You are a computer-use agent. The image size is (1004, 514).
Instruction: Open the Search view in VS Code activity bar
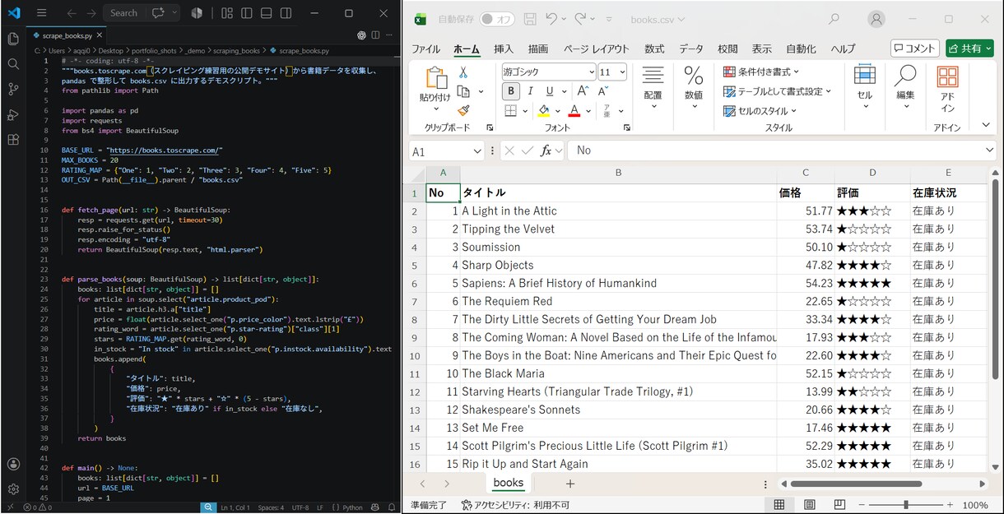(13, 63)
